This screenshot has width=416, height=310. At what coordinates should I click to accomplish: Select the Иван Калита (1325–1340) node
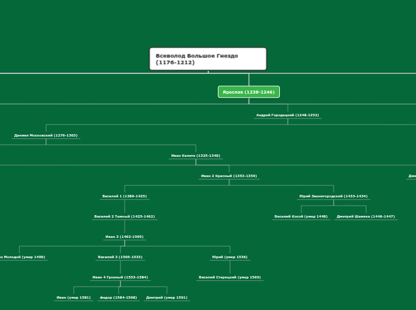195,156
